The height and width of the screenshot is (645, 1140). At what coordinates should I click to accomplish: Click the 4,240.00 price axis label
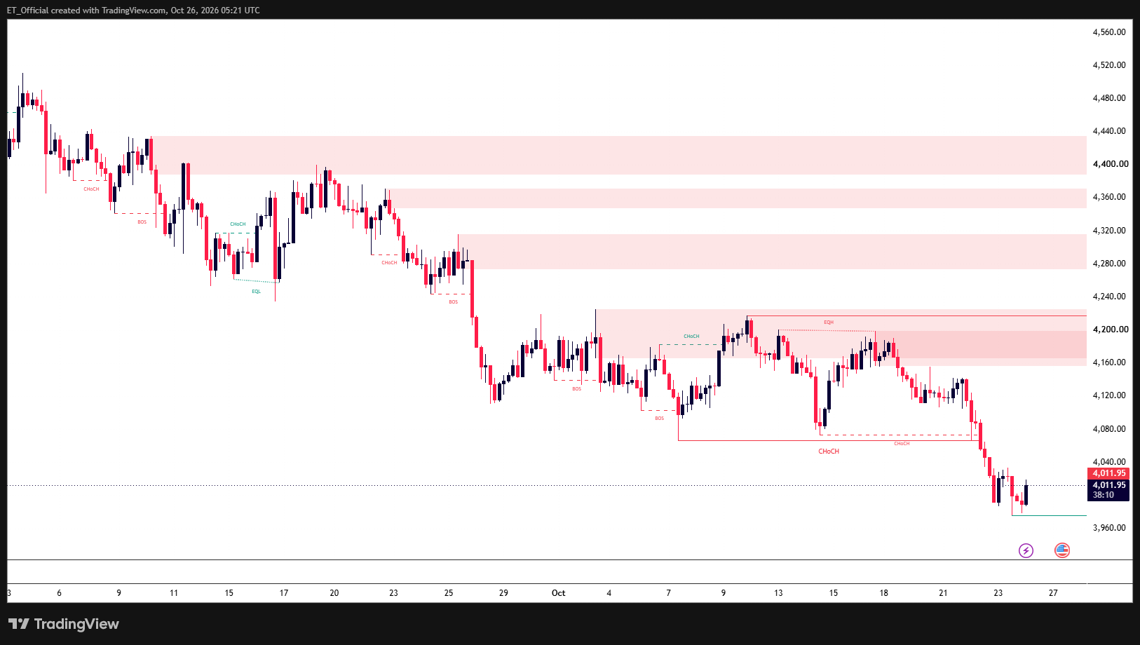point(1109,297)
